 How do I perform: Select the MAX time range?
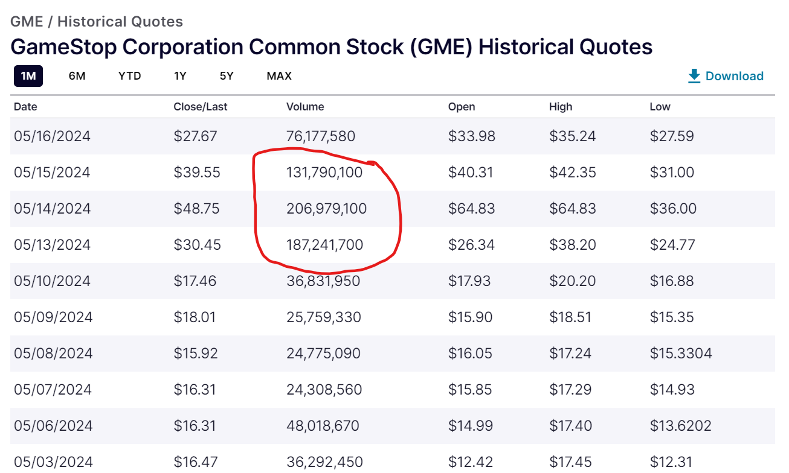coord(279,76)
